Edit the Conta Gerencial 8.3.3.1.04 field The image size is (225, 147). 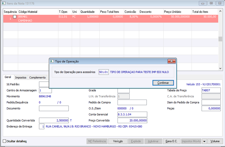tap(132, 114)
